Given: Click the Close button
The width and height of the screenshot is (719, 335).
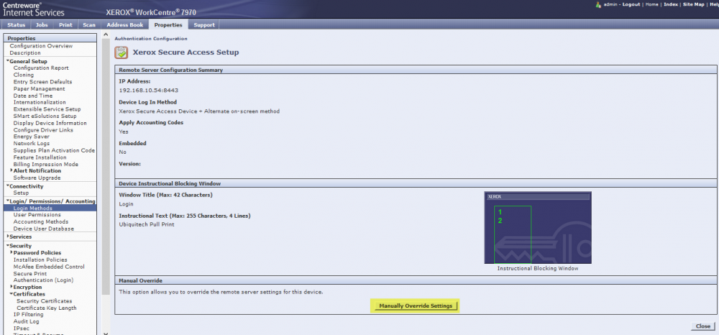Looking at the screenshot, I should [x=702, y=326].
